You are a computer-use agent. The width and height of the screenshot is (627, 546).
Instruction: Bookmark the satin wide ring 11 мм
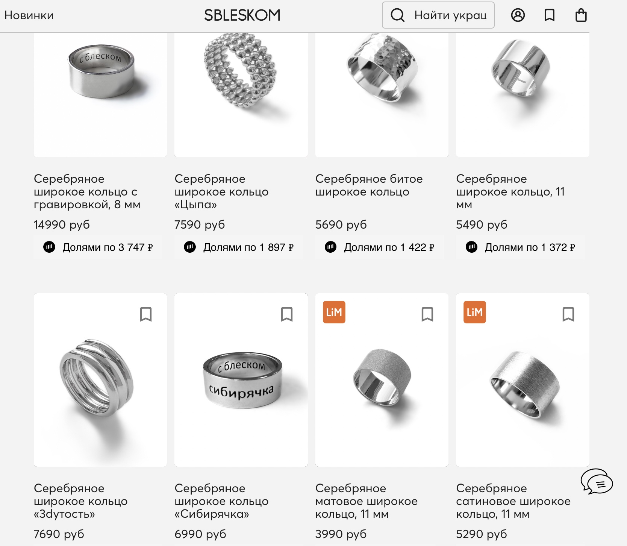568,314
